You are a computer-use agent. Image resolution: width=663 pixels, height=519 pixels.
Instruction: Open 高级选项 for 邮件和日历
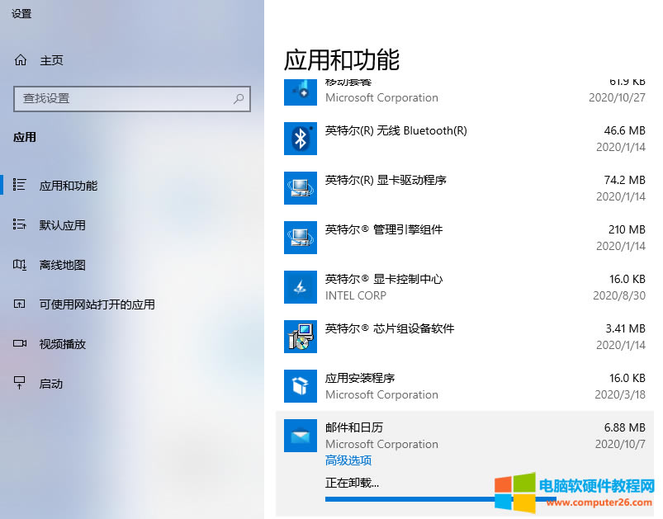coord(348,460)
